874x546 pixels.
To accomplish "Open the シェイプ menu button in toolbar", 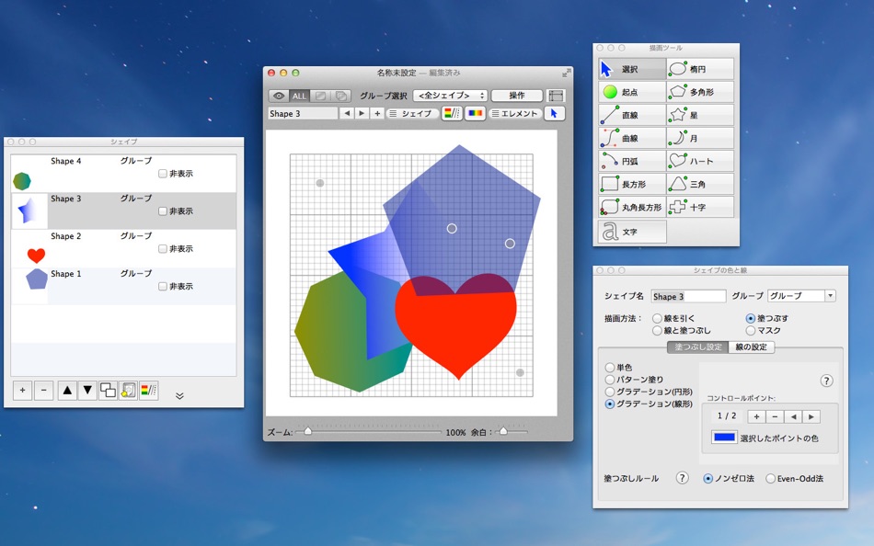I will point(412,113).
